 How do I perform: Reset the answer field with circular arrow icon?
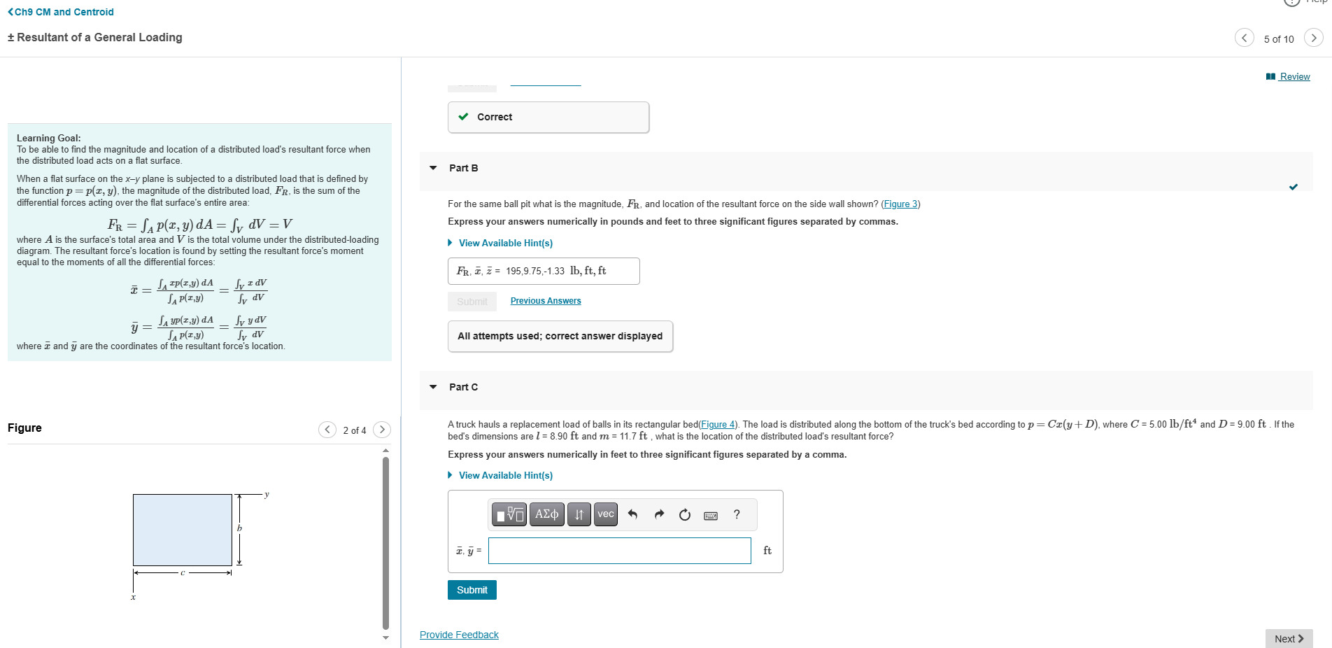click(x=684, y=514)
